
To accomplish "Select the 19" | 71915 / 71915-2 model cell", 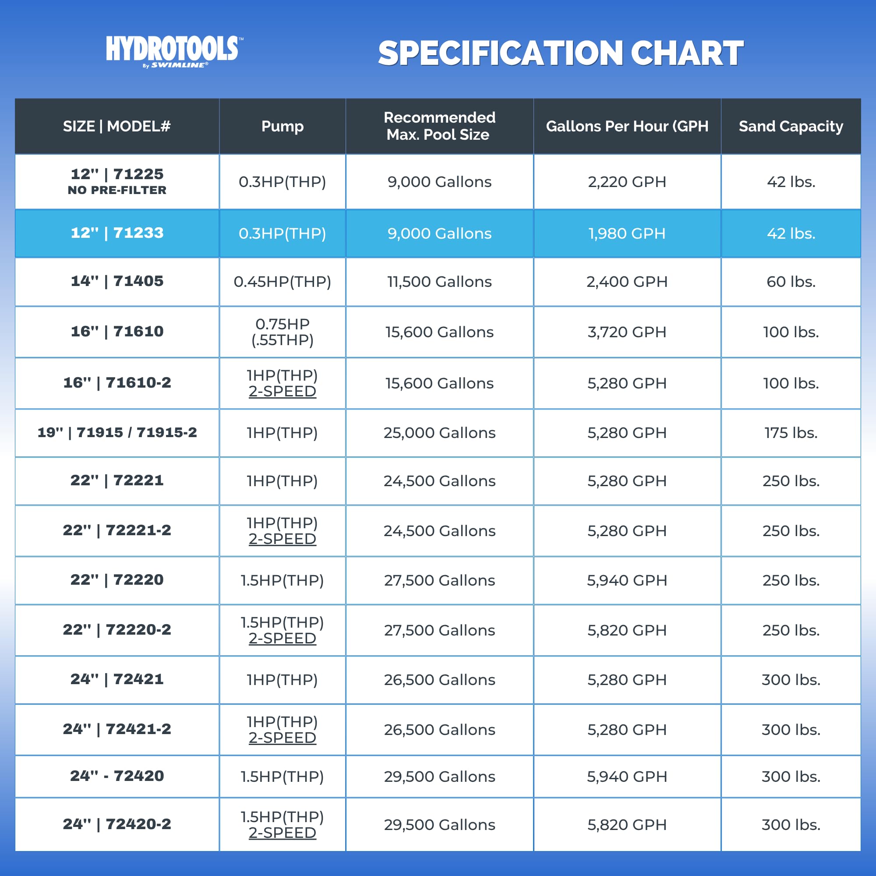I will tap(117, 433).
